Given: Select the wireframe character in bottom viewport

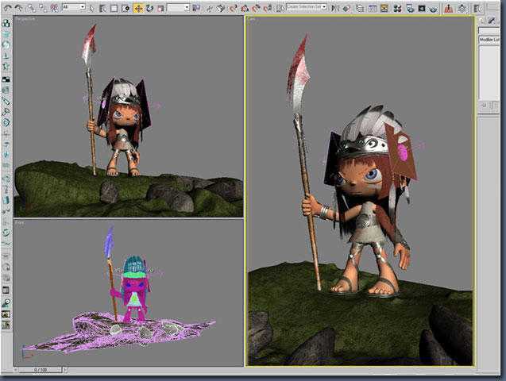Looking at the screenshot, I should [x=134, y=288].
